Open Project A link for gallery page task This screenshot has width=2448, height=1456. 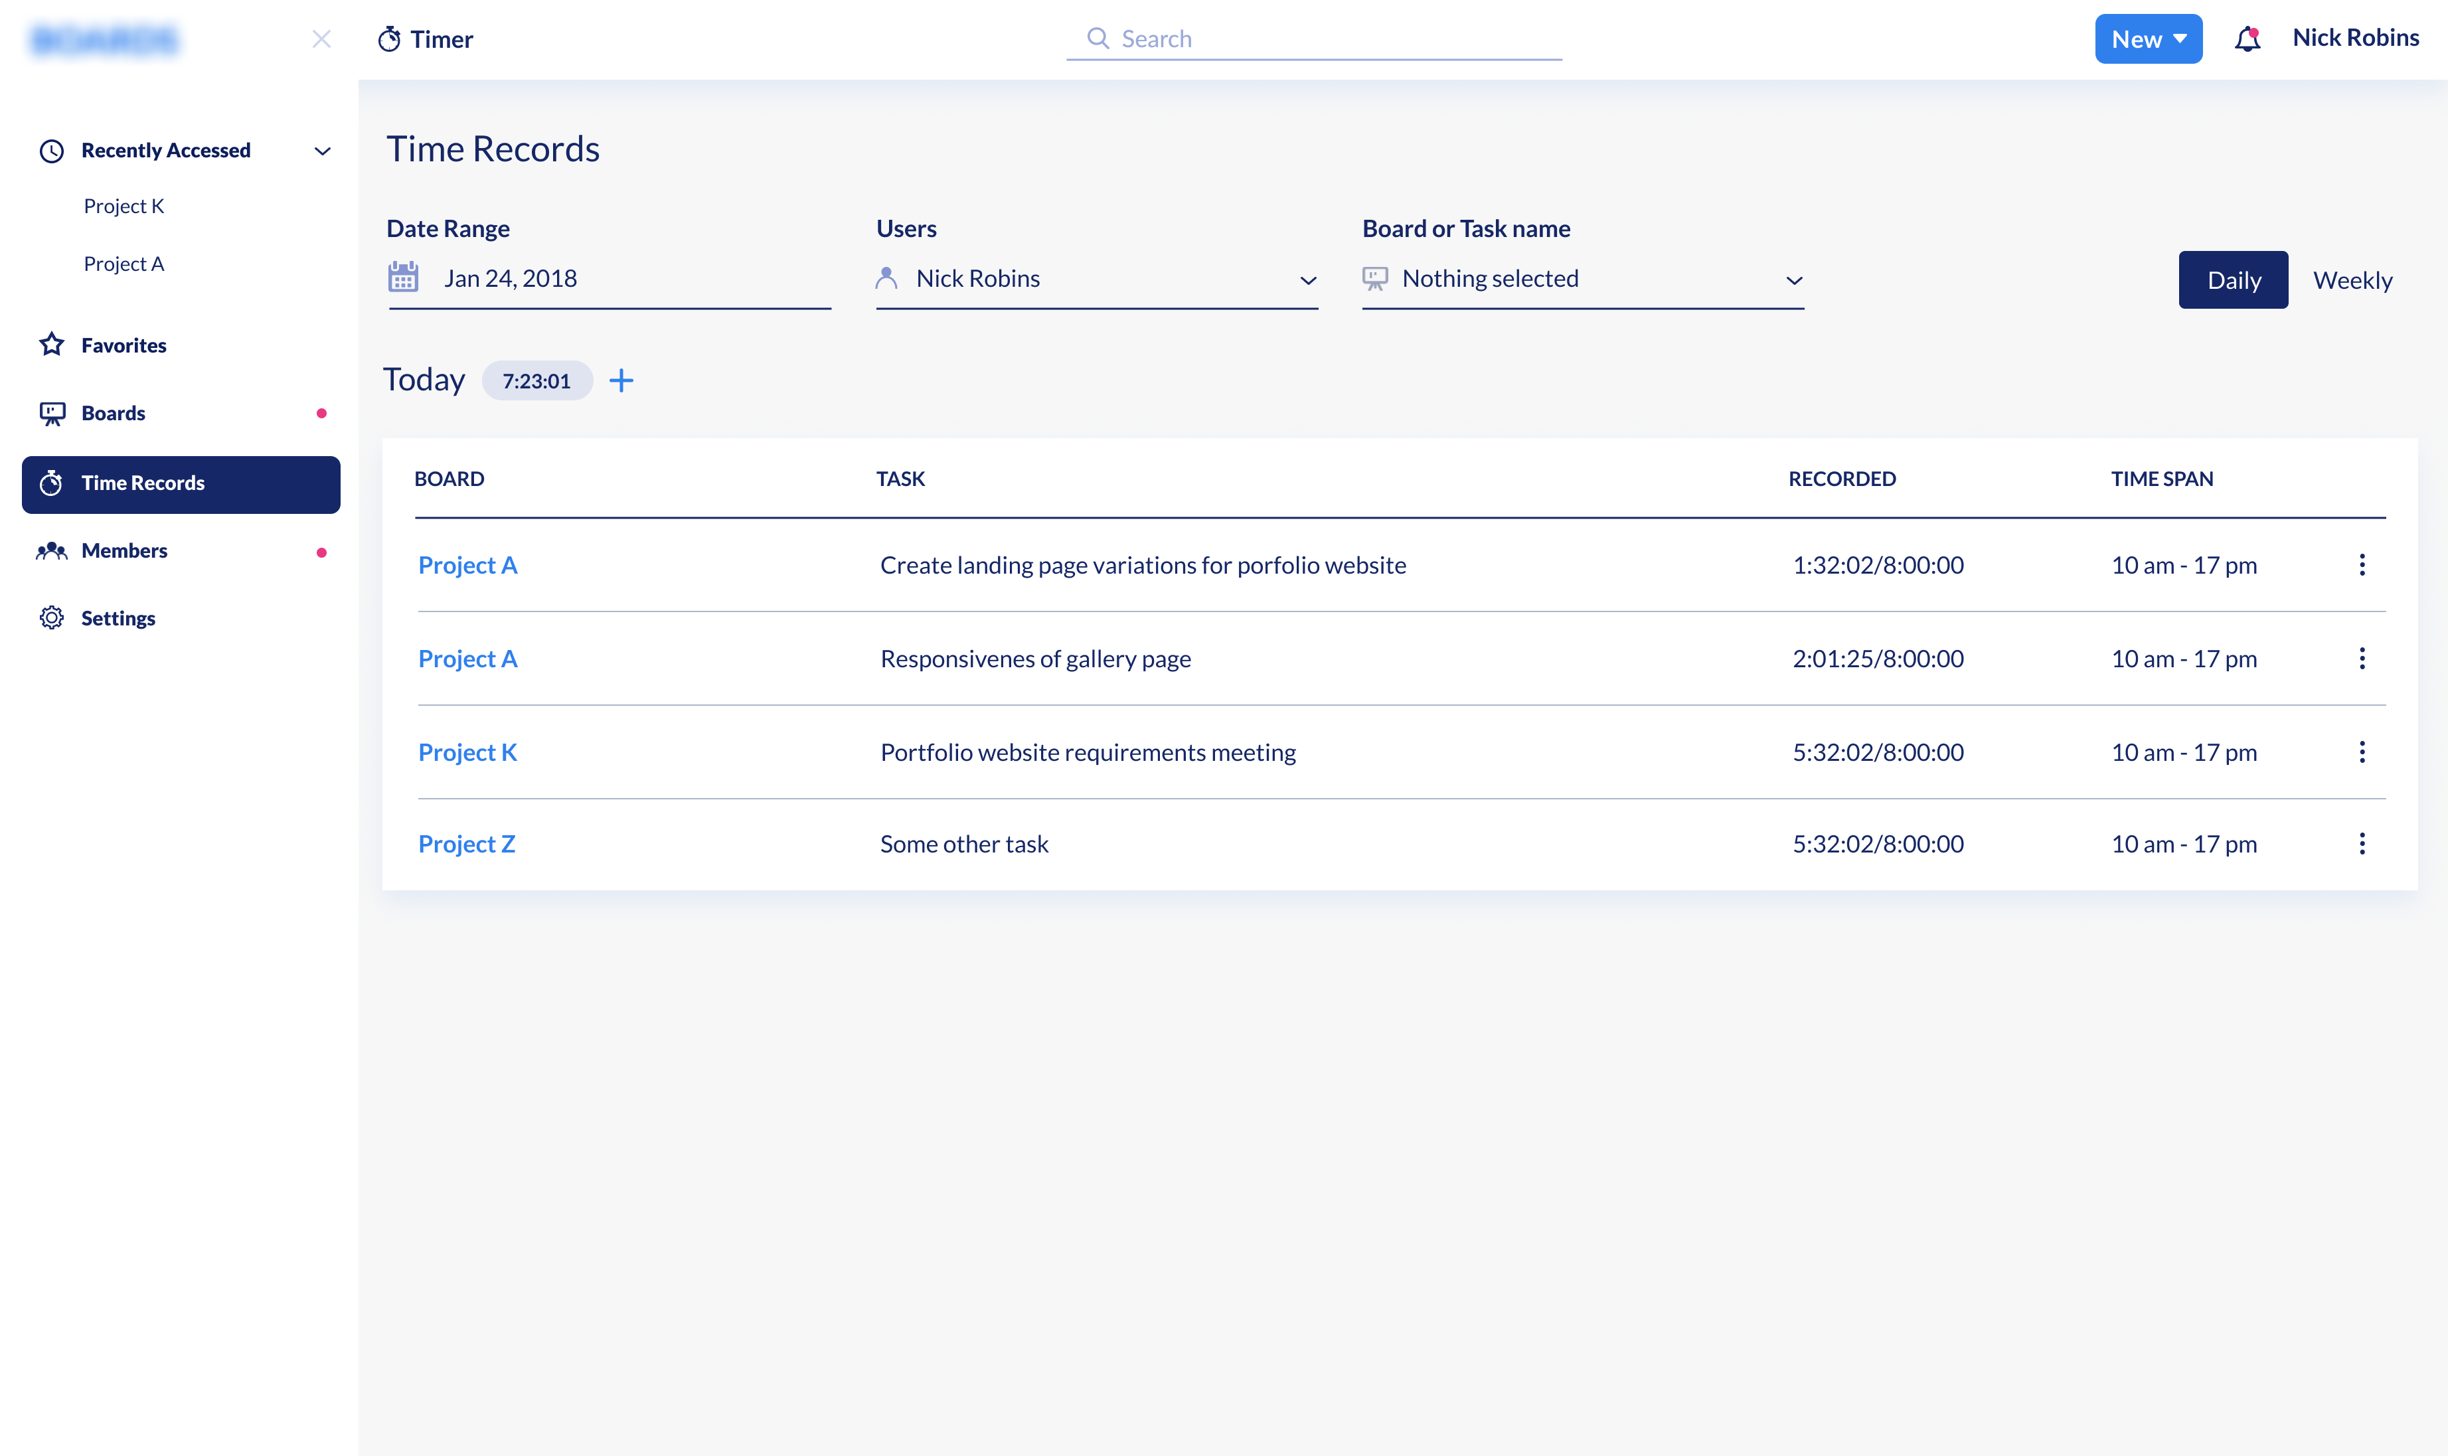pyautogui.click(x=467, y=659)
